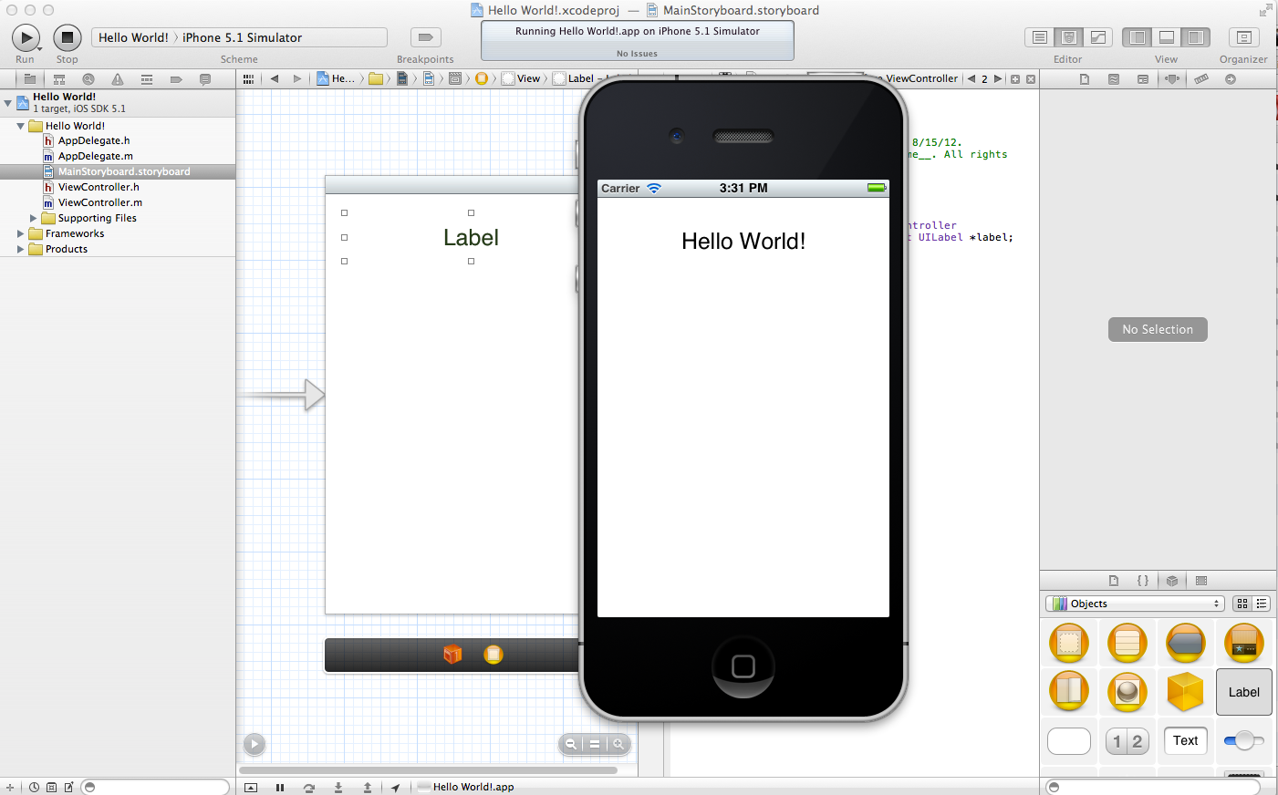Image resolution: width=1278 pixels, height=795 pixels.
Task: Pause execution in the debug bar
Action: (x=279, y=786)
